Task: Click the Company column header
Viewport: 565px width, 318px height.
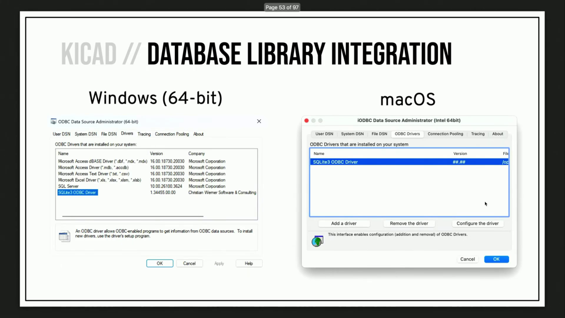Action: 196,153
